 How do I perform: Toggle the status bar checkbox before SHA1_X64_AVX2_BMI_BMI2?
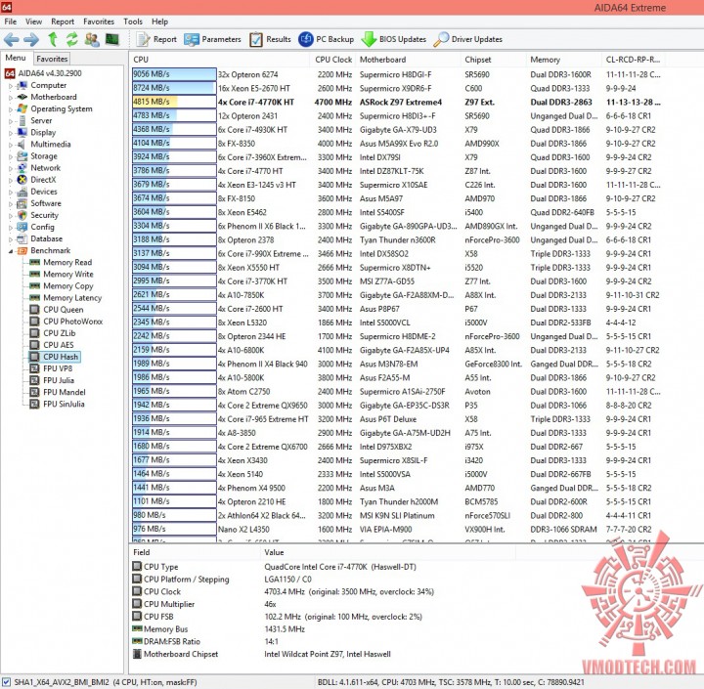pyautogui.click(x=6, y=682)
